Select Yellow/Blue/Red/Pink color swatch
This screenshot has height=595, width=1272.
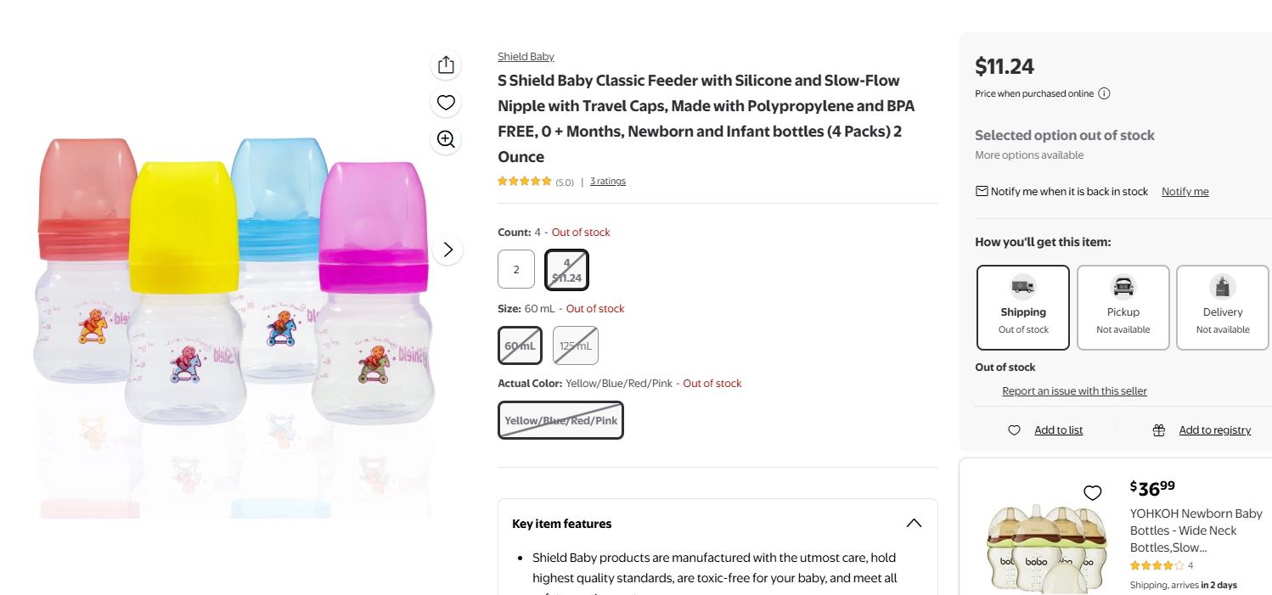560,420
